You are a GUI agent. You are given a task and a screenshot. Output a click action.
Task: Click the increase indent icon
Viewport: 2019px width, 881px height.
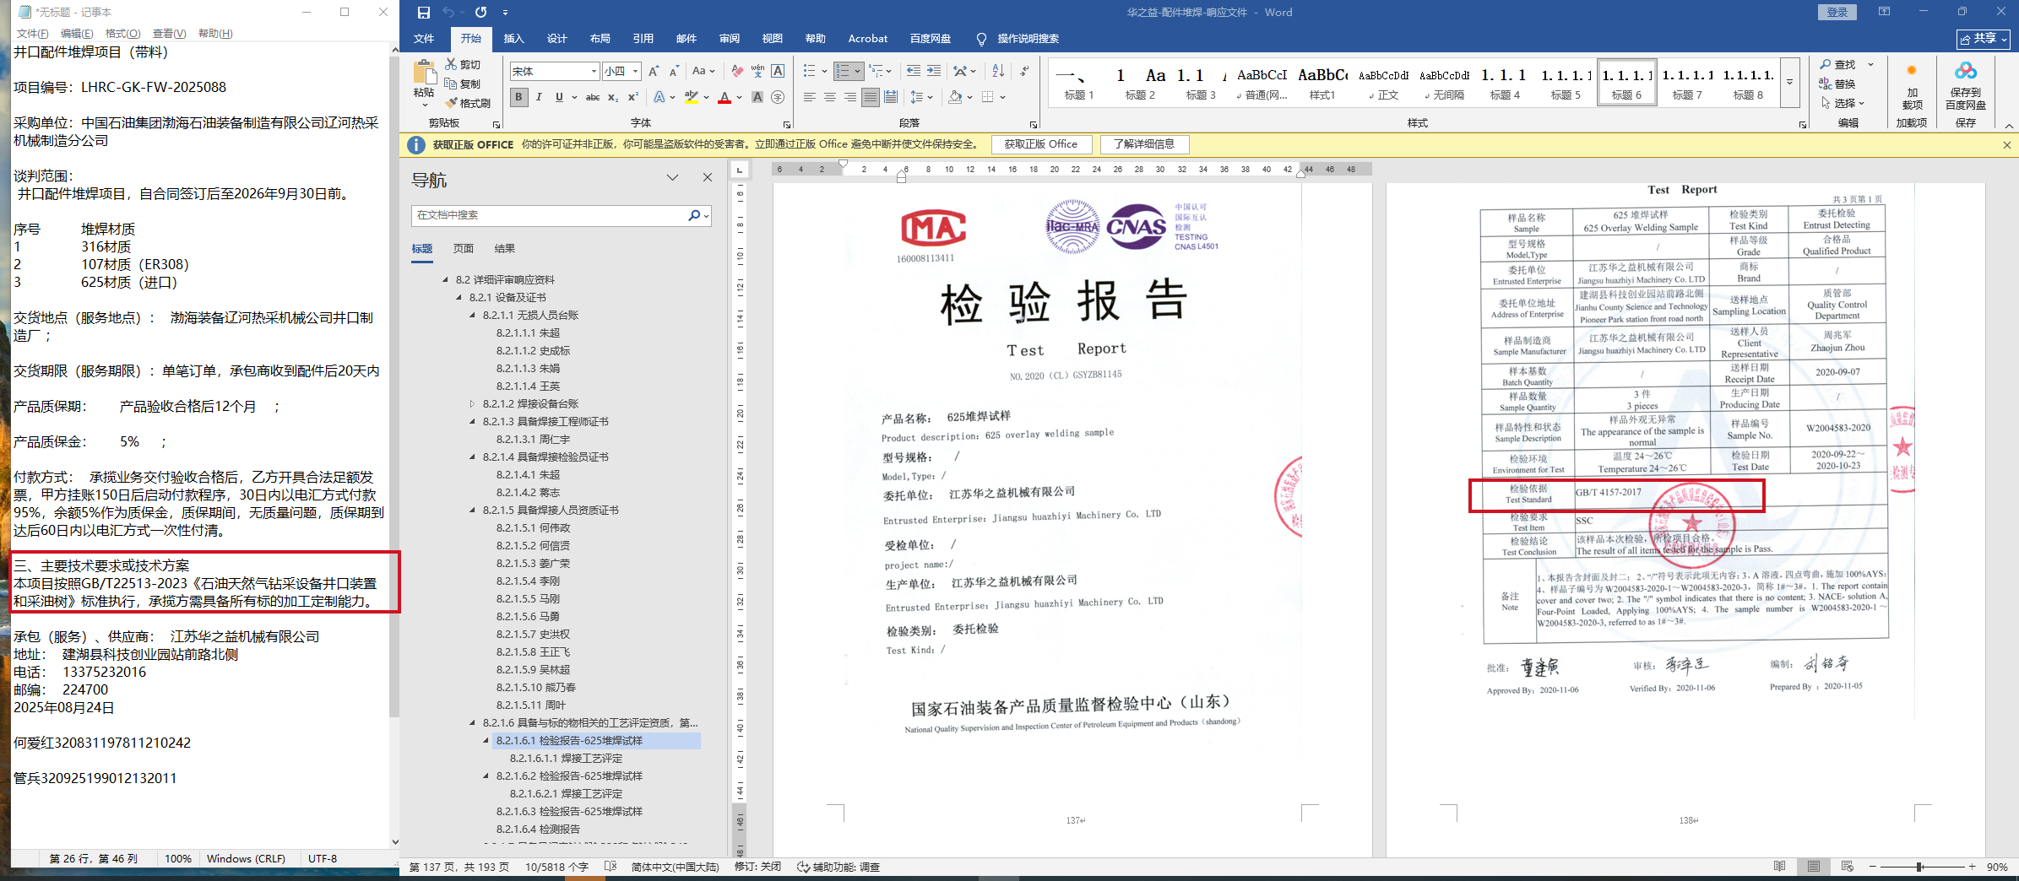pos(933,71)
